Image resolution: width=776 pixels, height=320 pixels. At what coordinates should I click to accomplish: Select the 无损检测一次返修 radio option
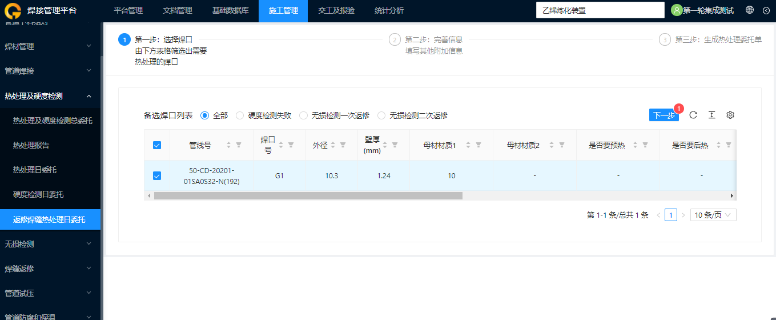click(303, 115)
